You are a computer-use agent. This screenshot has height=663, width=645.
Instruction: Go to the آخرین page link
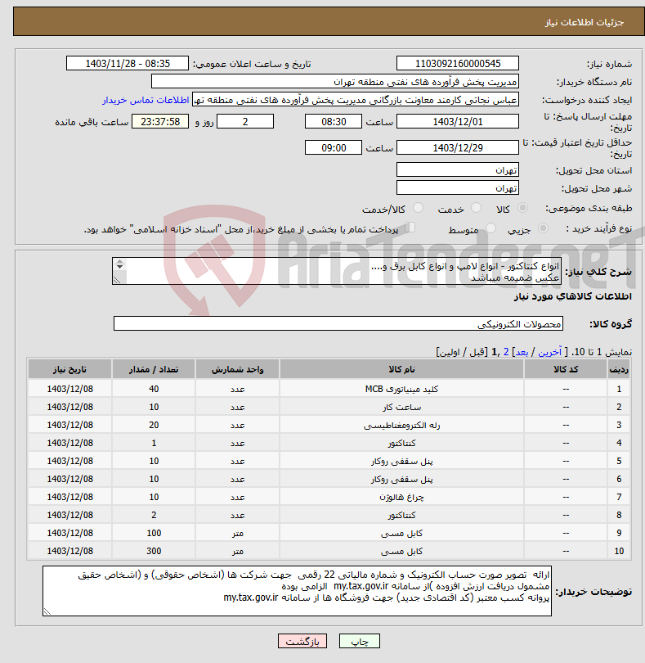(x=549, y=352)
